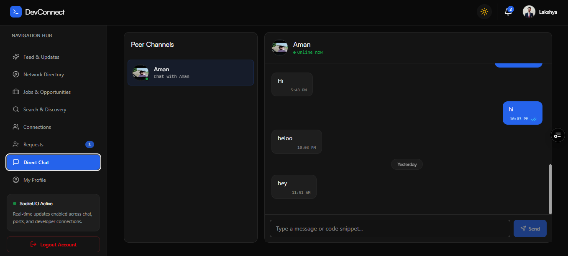Image resolution: width=568 pixels, height=256 pixels.
Task: Open Feed & Updates page
Action: (53, 57)
